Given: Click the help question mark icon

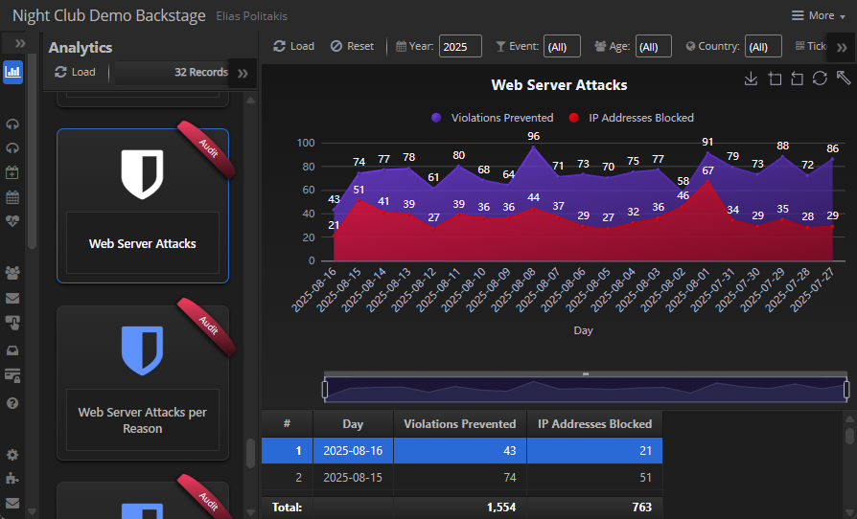Looking at the screenshot, I should 12,403.
